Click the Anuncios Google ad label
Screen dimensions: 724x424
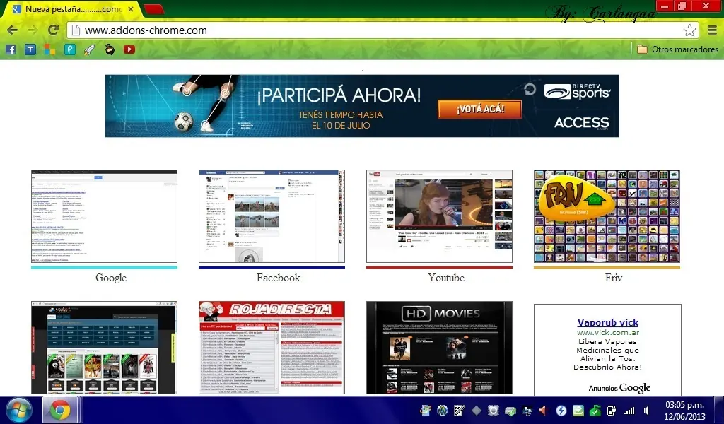(619, 388)
